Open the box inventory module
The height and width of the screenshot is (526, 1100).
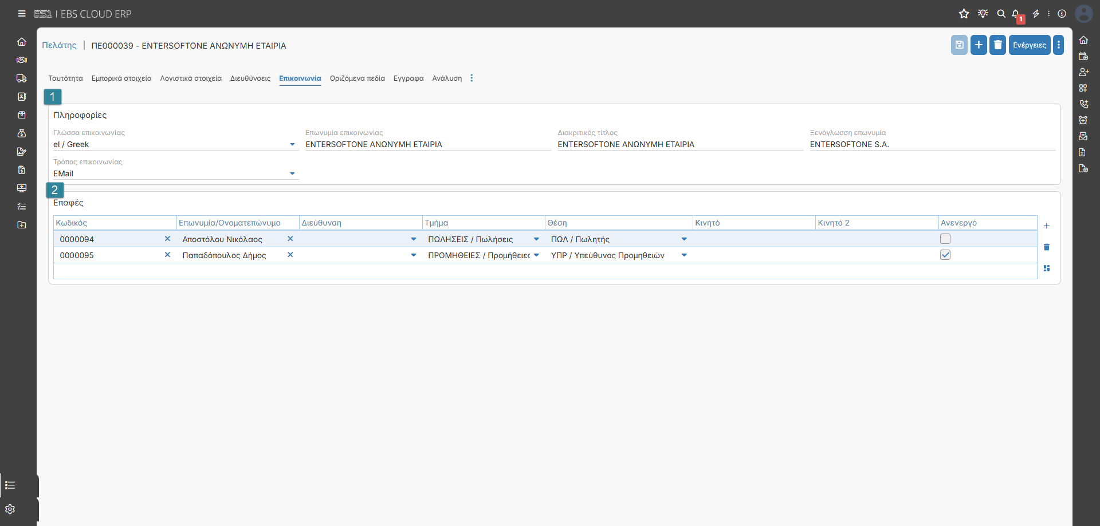click(22, 115)
